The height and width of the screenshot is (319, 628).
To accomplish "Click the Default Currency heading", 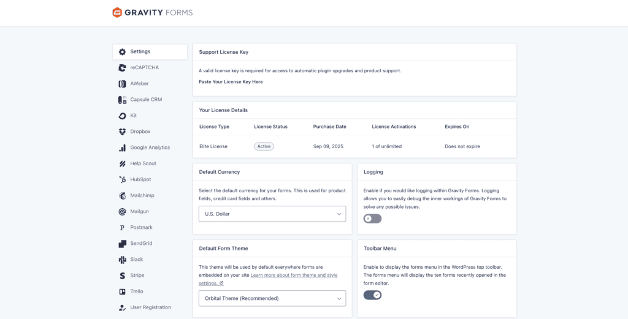I will pos(220,172).
